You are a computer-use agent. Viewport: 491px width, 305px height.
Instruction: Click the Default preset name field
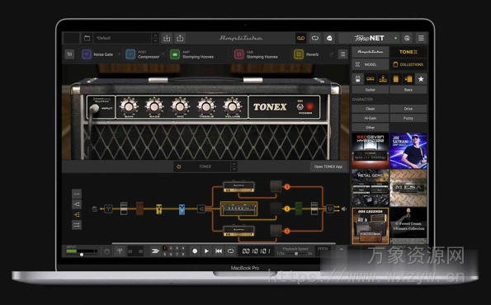(123, 38)
